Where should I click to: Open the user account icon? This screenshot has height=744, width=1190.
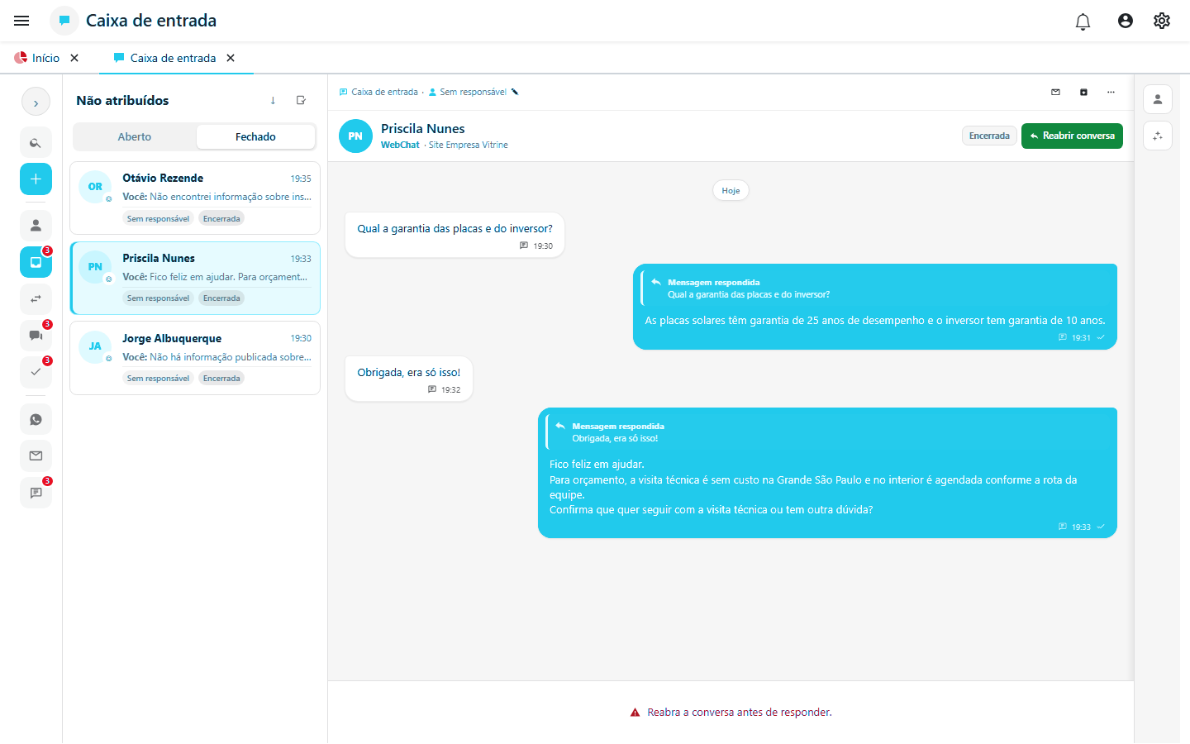click(1125, 21)
